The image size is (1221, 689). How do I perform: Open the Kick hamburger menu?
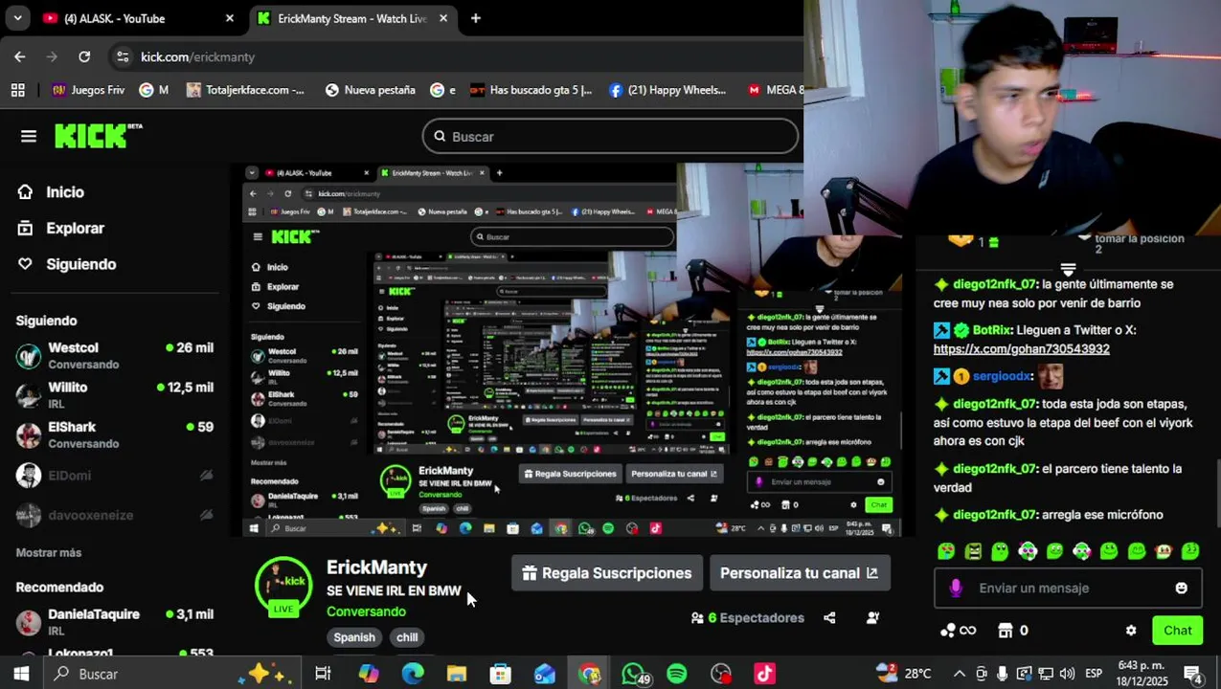[28, 137]
